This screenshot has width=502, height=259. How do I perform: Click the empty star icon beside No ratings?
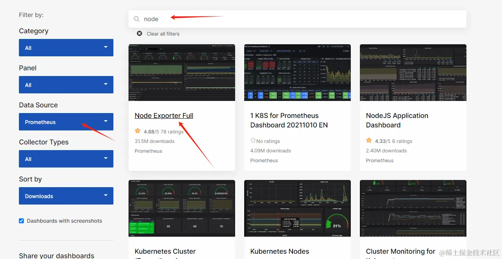(x=253, y=141)
